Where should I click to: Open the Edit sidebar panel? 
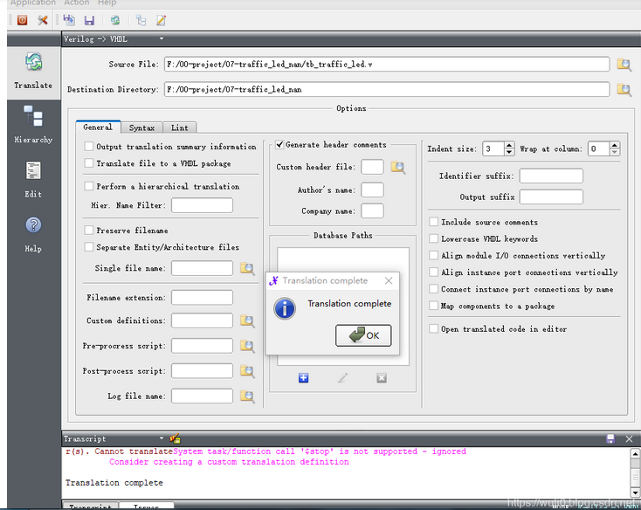pyautogui.click(x=33, y=180)
